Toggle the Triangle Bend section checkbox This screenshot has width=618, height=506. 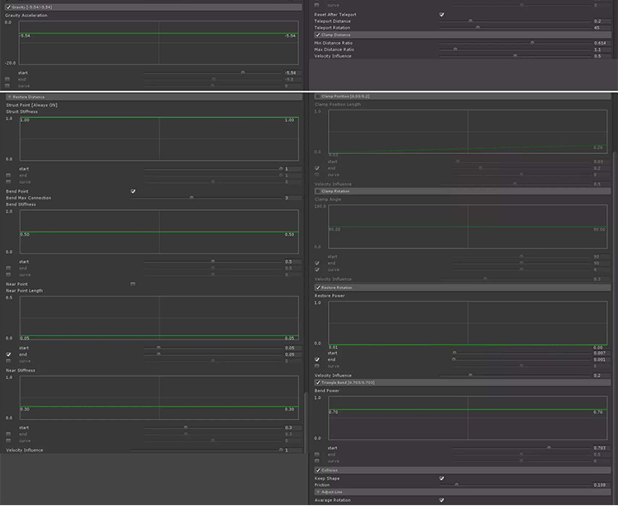pyautogui.click(x=319, y=382)
